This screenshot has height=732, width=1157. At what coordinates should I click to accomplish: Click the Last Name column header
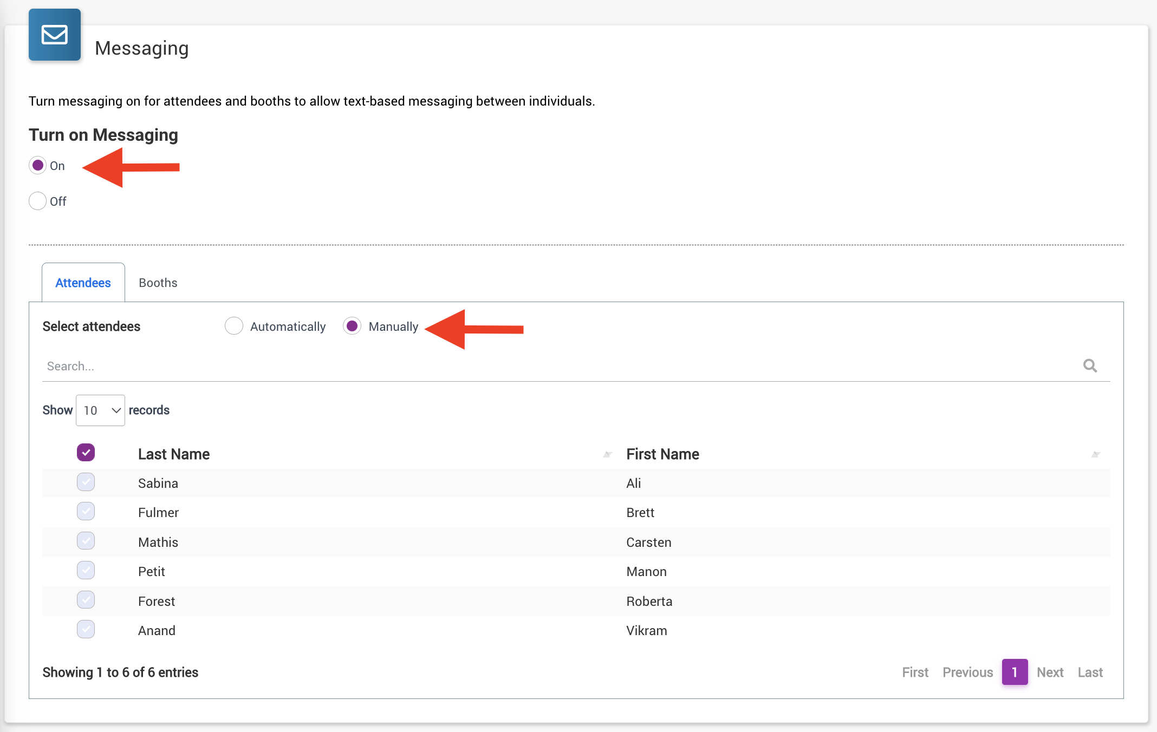pyautogui.click(x=174, y=454)
